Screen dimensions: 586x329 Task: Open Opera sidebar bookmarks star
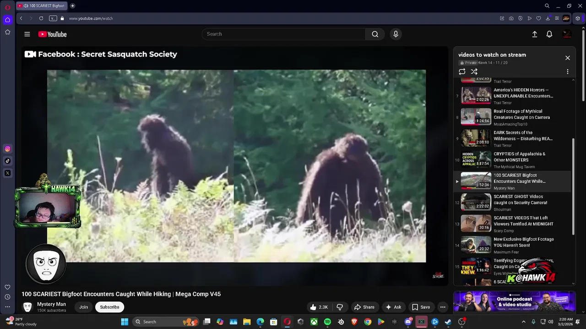coord(7,32)
